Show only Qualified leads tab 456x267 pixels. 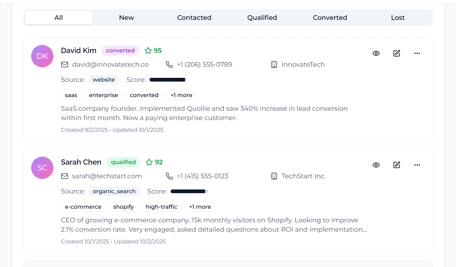pos(262,18)
